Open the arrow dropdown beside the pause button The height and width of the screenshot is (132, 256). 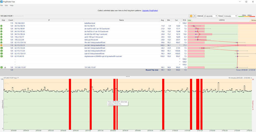pos(194,16)
